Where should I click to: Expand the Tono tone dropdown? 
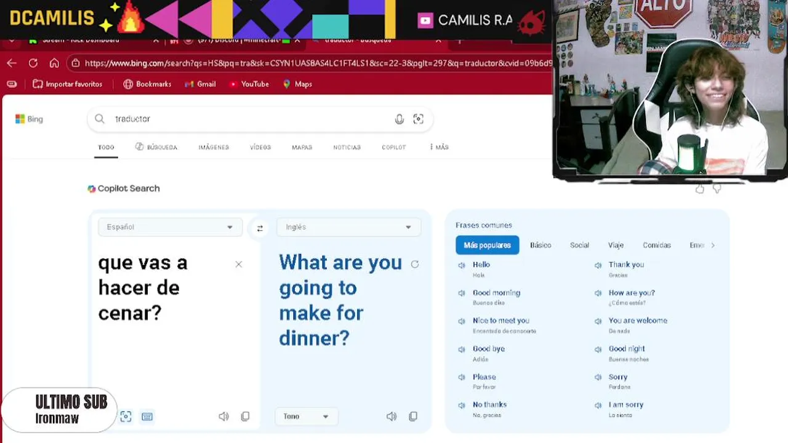click(x=306, y=417)
